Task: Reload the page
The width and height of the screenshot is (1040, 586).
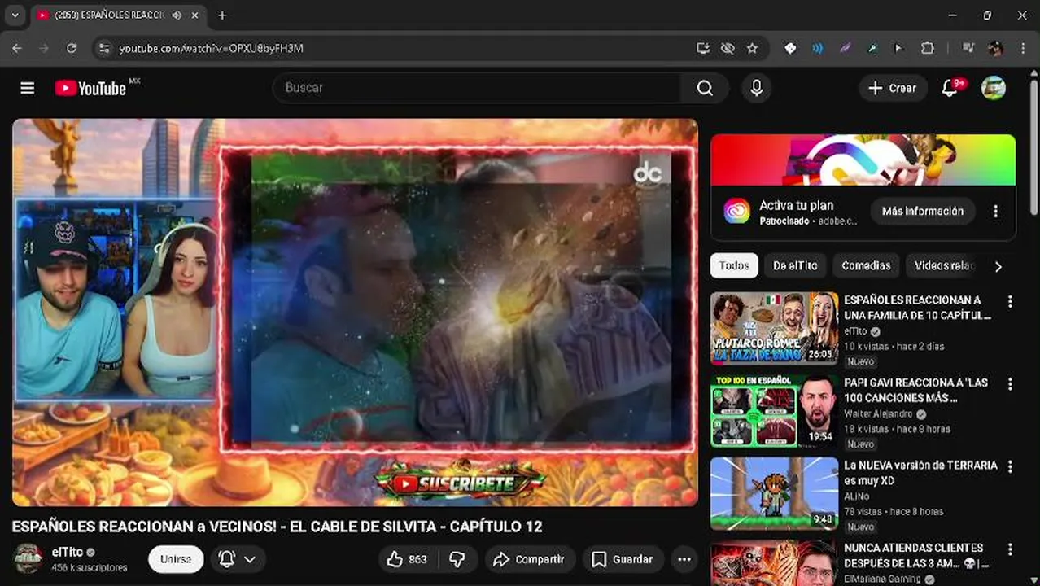Action: click(72, 48)
